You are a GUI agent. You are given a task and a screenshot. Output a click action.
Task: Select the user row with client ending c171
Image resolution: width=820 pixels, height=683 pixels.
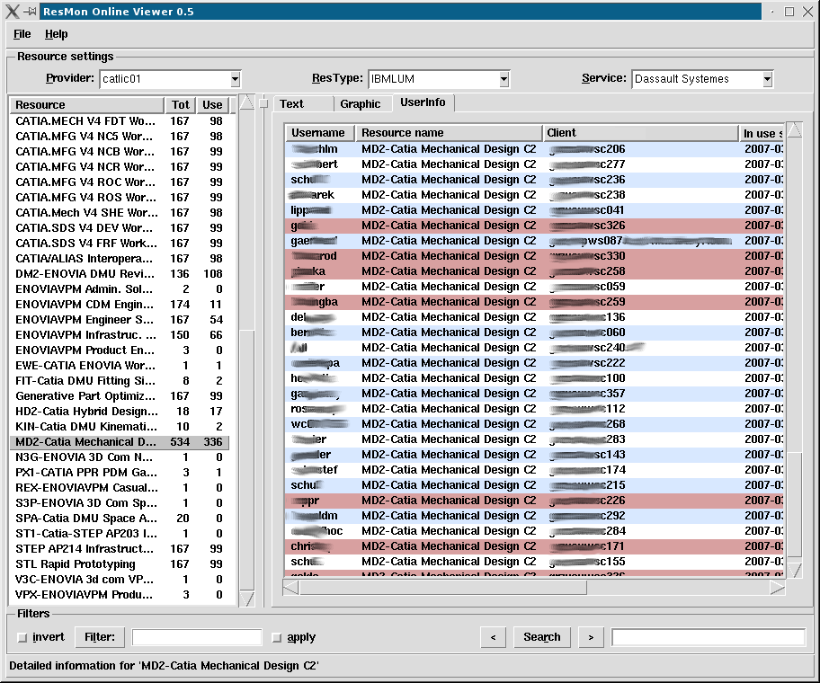coord(534,546)
